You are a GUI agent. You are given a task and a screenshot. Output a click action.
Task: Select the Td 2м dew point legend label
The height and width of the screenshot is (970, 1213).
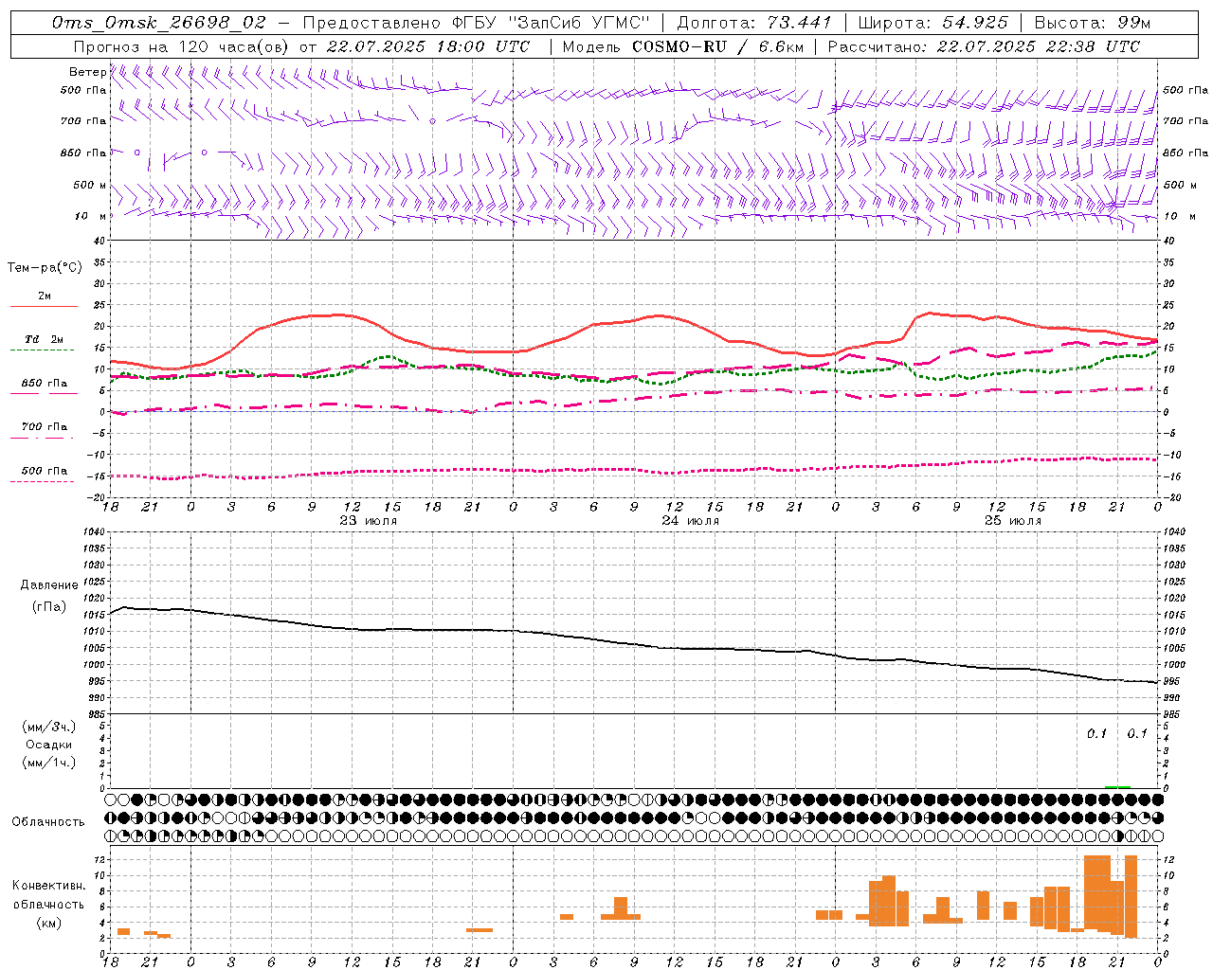(x=45, y=339)
